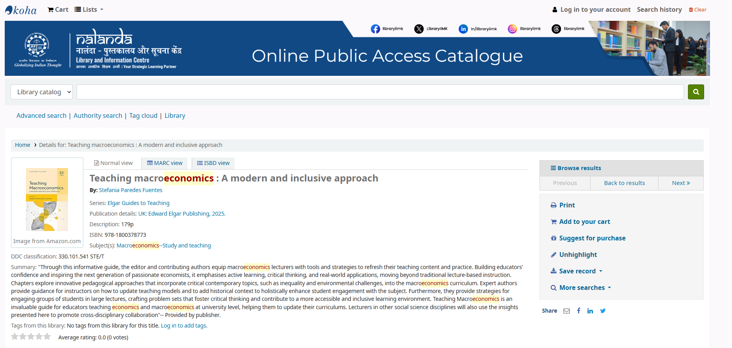Open the library's Facebook page icon
Viewport: 732px width, 348px height.
click(375, 29)
